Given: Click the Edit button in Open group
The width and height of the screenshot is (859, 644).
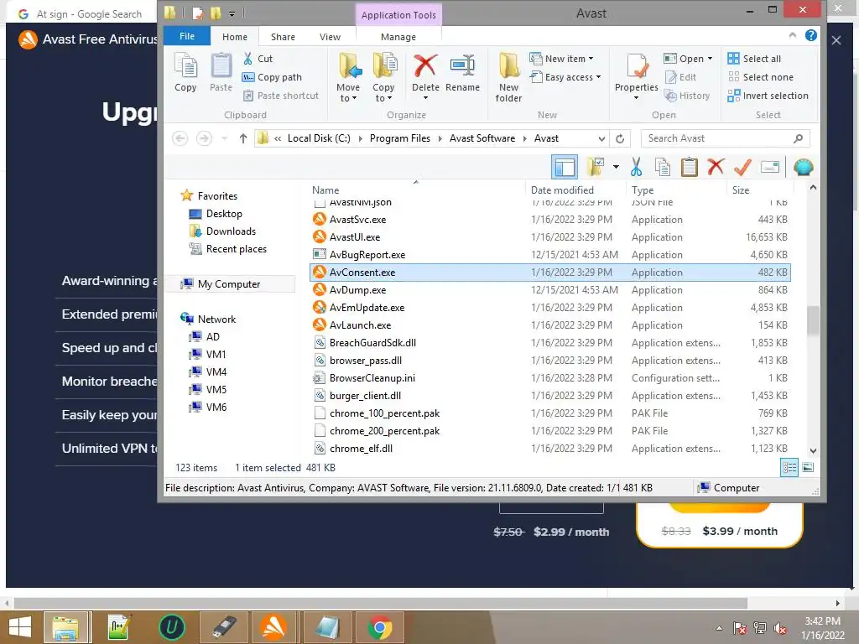Looking at the screenshot, I should coord(680,77).
